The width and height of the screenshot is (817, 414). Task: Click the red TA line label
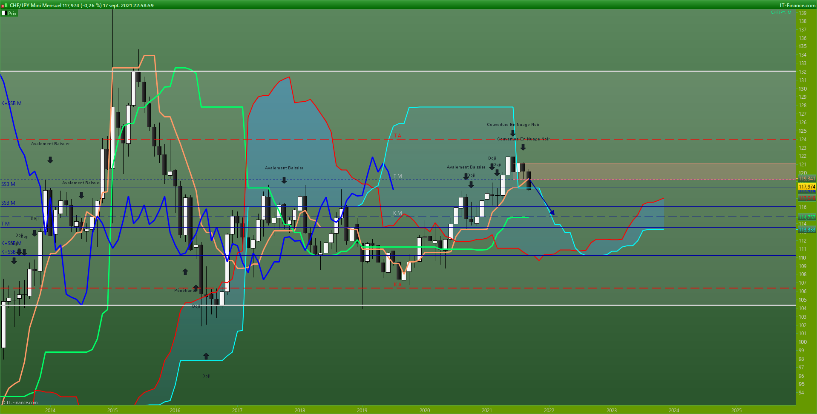coord(397,136)
